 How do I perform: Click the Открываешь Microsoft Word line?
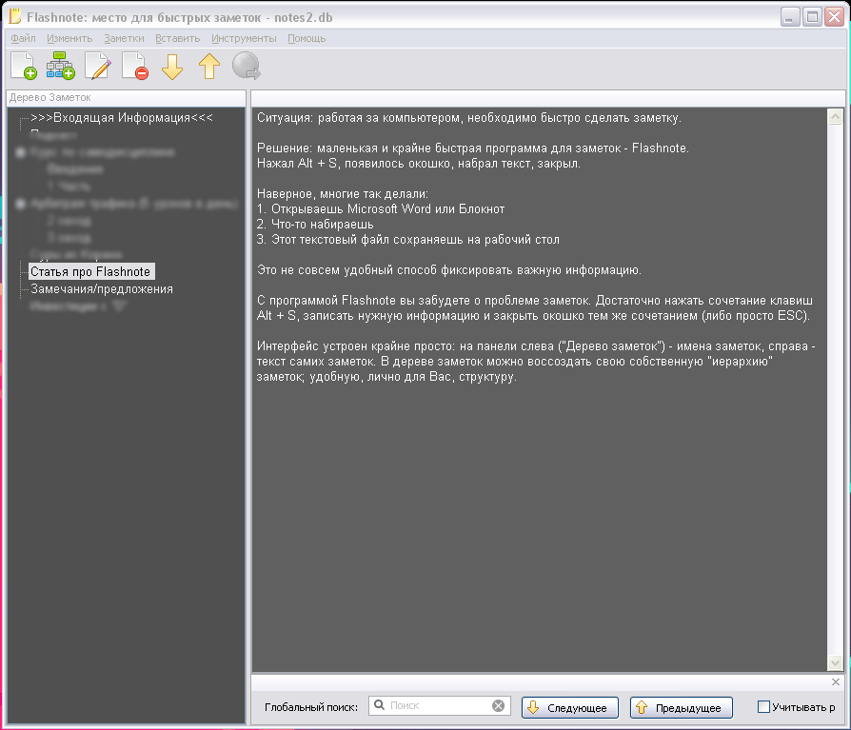(381, 209)
